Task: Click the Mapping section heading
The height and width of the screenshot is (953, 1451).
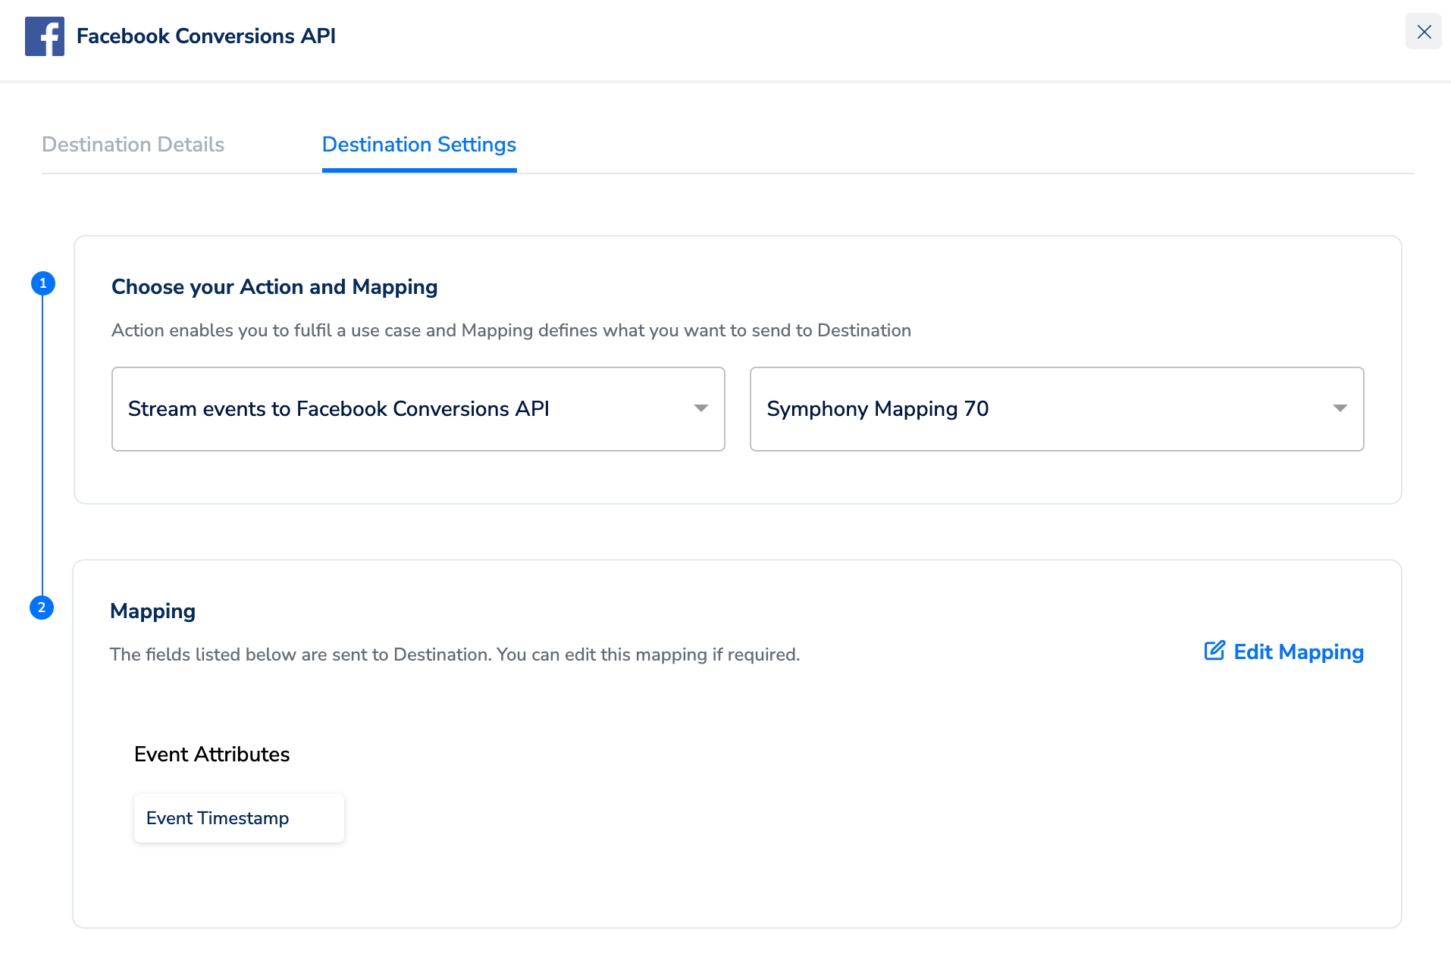Action: [x=152, y=611]
